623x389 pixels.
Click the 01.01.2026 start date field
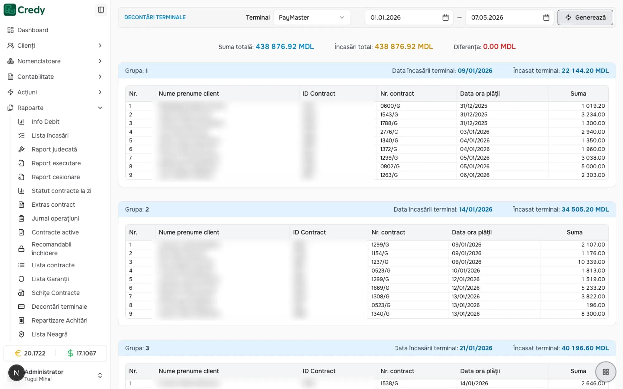pos(409,17)
